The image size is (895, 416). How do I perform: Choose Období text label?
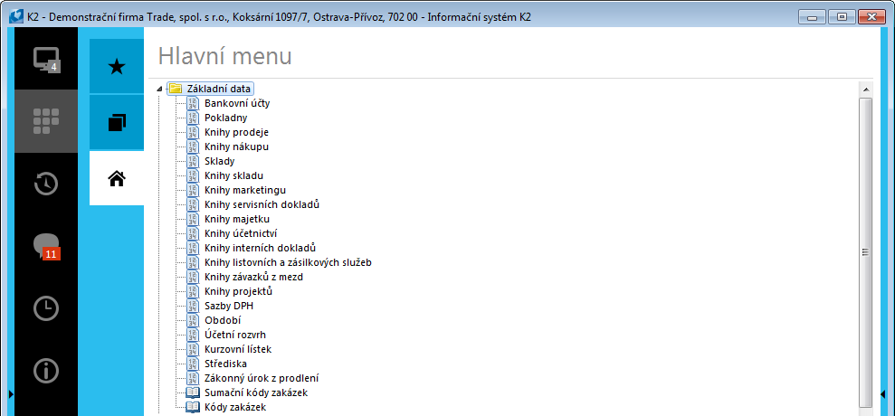pos(222,320)
